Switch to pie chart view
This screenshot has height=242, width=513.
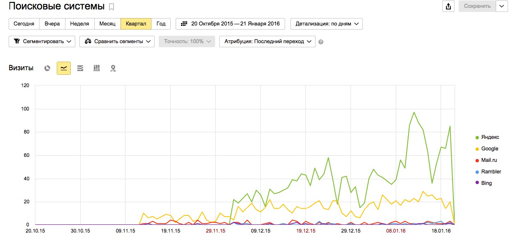point(47,68)
